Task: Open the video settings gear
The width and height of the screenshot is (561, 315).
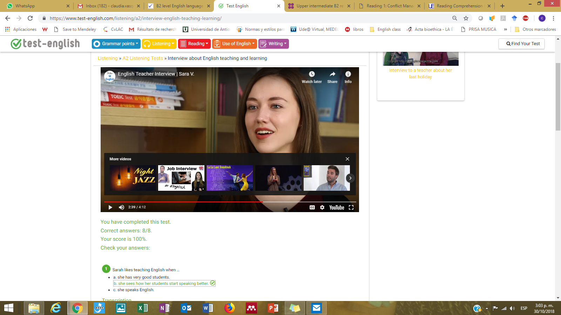Action: (322, 207)
